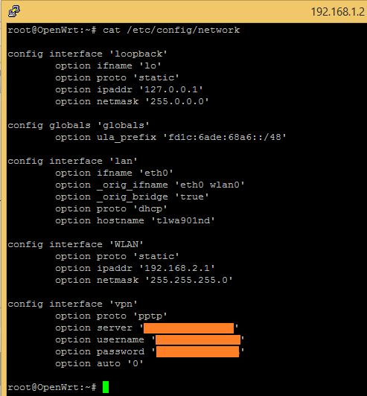The height and width of the screenshot is (396, 367).
Task: Click the netmask '255.0.0.0' line
Action: coord(132,101)
